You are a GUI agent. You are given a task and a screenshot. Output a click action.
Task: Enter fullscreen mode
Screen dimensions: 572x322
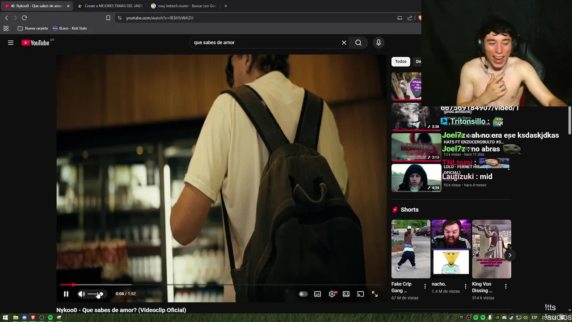(374, 294)
